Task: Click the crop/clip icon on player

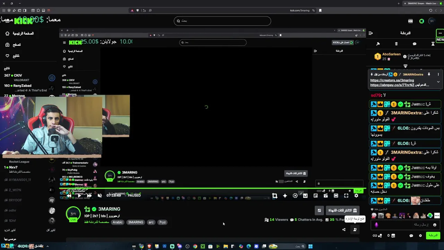Action: 275,196
